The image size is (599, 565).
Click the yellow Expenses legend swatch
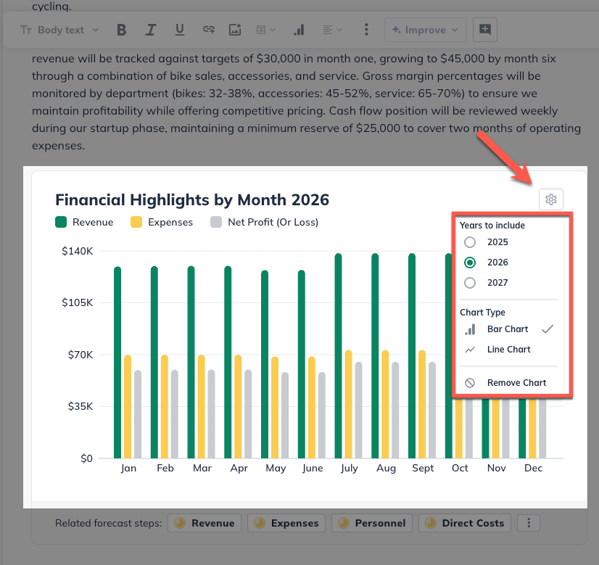[136, 222]
